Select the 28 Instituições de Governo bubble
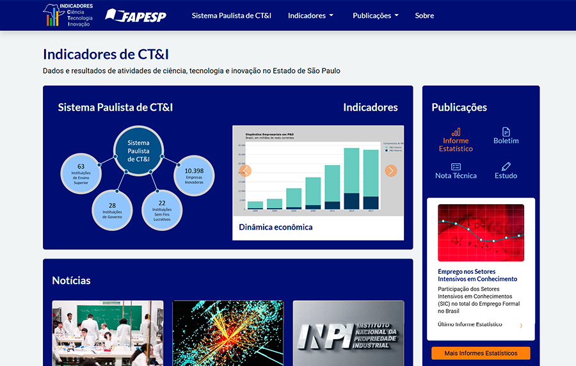Screen dimensions: 576x366 point(112,210)
